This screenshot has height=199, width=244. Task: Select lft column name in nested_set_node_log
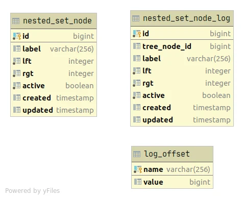point(147,71)
